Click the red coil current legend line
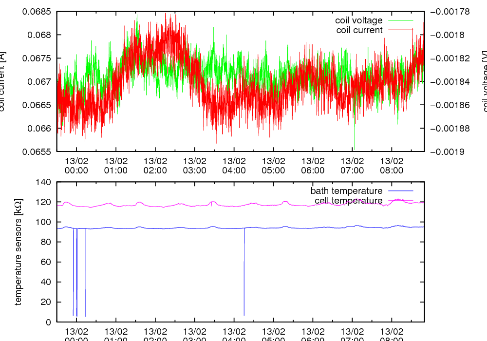487x341 pixels. pyautogui.click(x=400, y=30)
